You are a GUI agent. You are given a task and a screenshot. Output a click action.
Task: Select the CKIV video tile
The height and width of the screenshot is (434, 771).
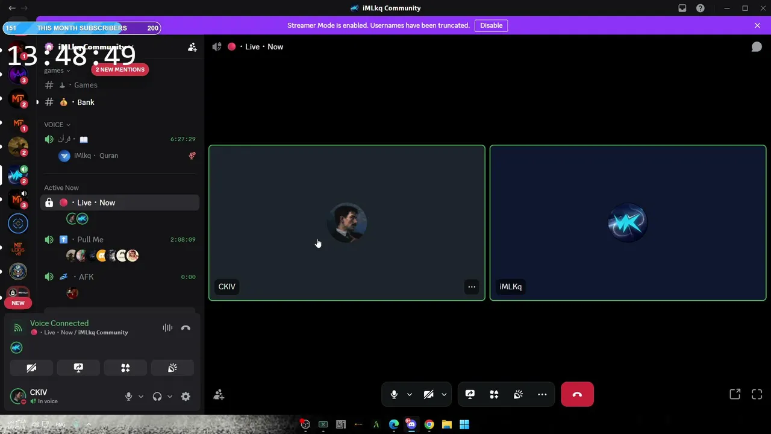coord(347,223)
